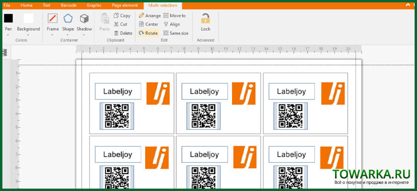Select Labeljoy text box in top-left label
Screen dimensions: 417x191
tap(118, 91)
